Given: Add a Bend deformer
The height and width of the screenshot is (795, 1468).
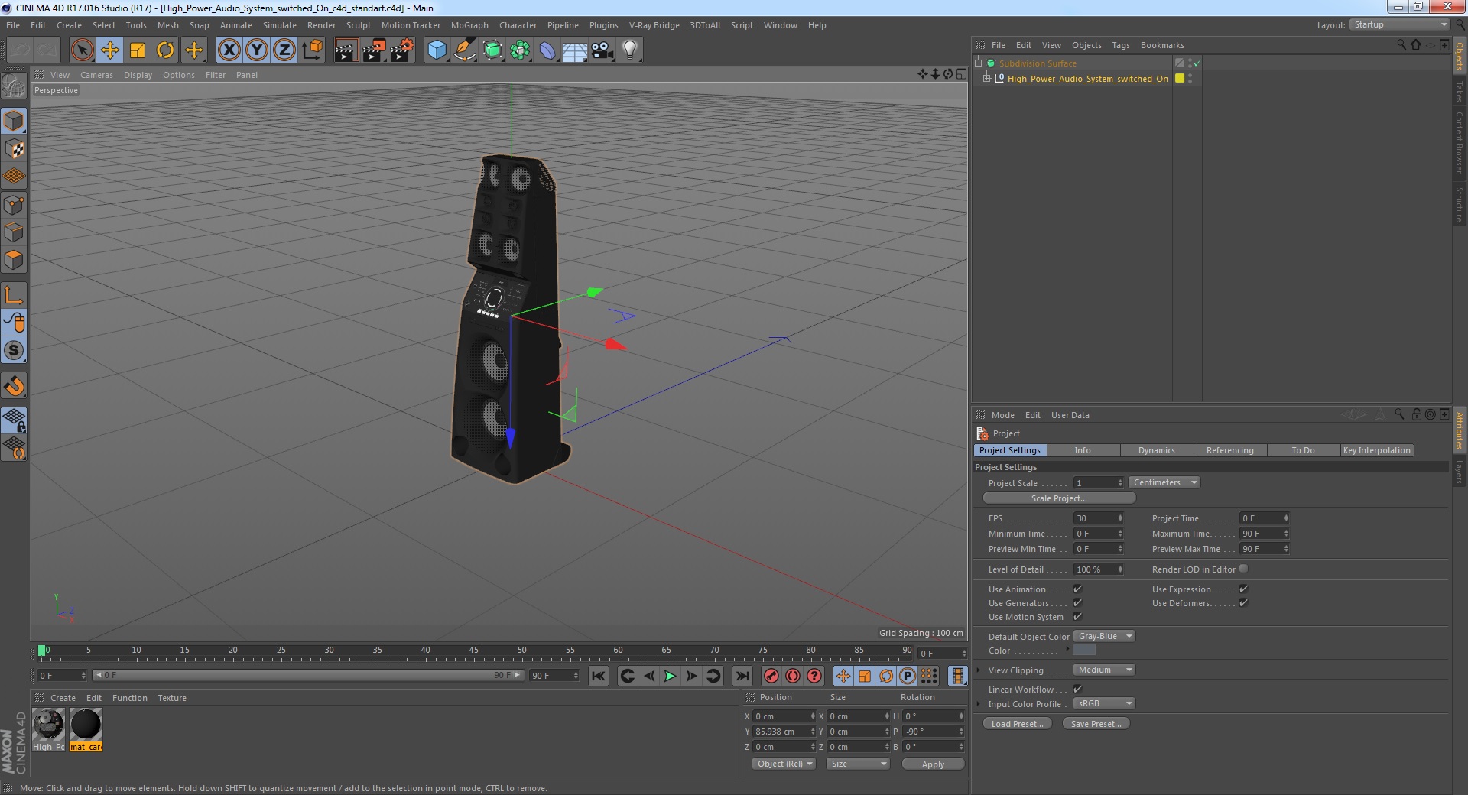Looking at the screenshot, I should tap(547, 50).
